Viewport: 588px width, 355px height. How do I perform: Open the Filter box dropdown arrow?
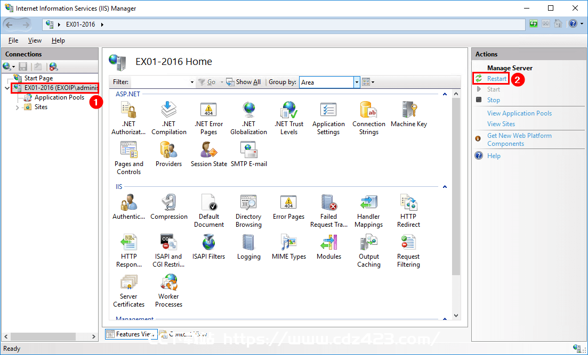(192, 82)
